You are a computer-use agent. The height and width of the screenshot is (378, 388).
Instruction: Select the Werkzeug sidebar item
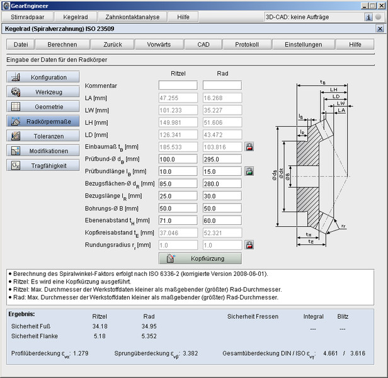43,92
